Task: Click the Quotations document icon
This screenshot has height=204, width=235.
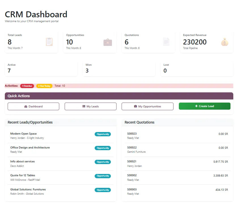Action: pyautogui.click(x=166, y=41)
